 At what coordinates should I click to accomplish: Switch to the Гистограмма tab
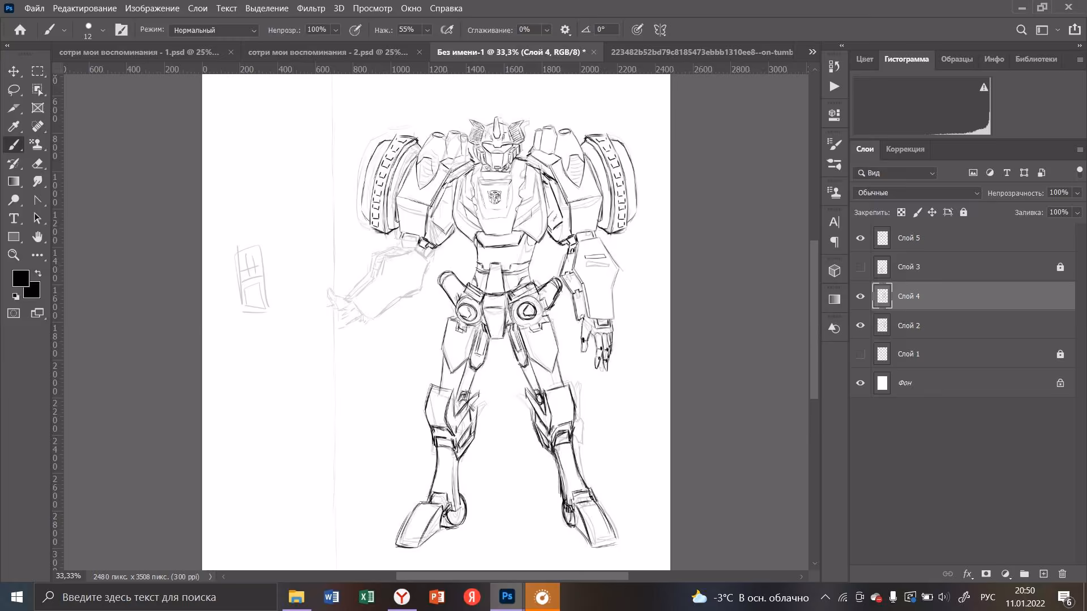point(906,59)
